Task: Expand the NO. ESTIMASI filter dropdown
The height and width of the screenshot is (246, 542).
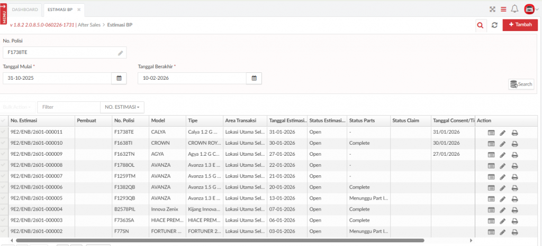Action: click(x=122, y=107)
